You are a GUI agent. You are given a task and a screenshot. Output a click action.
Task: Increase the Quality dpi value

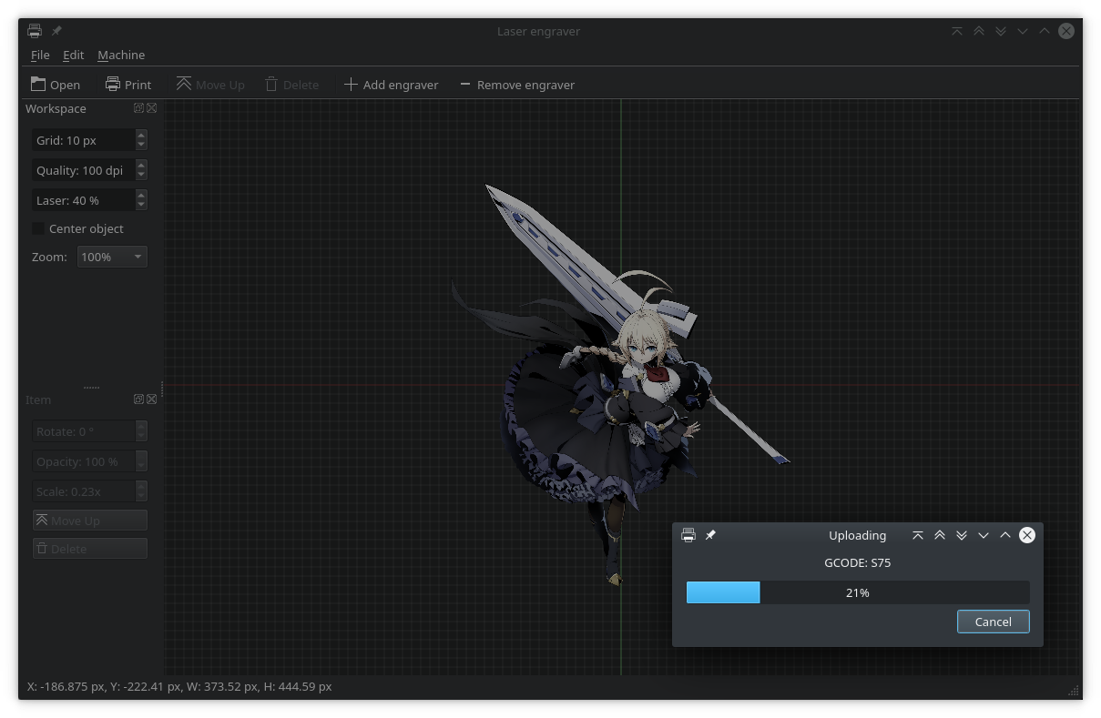[141, 165]
